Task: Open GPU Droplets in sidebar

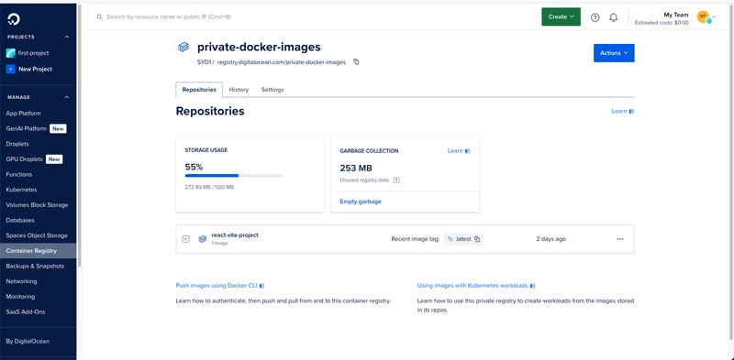Action: 25,159
